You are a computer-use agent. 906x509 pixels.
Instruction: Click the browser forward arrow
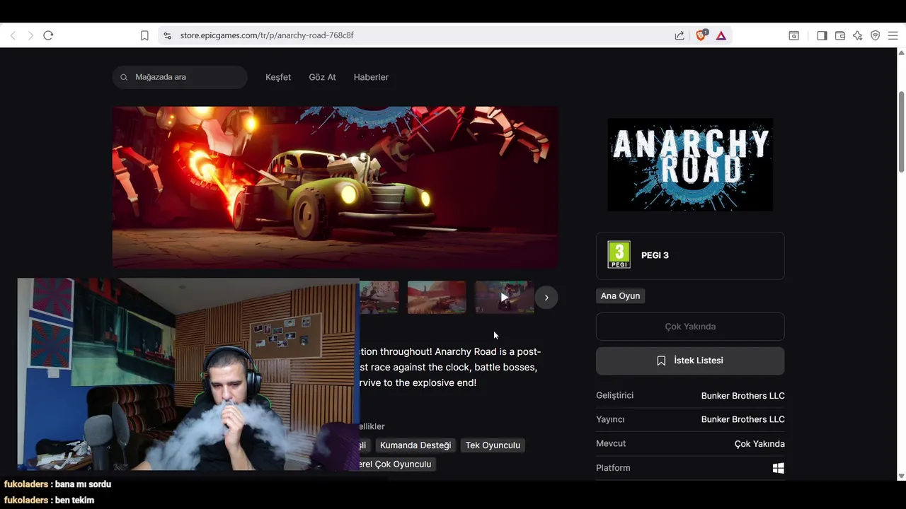(30, 35)
